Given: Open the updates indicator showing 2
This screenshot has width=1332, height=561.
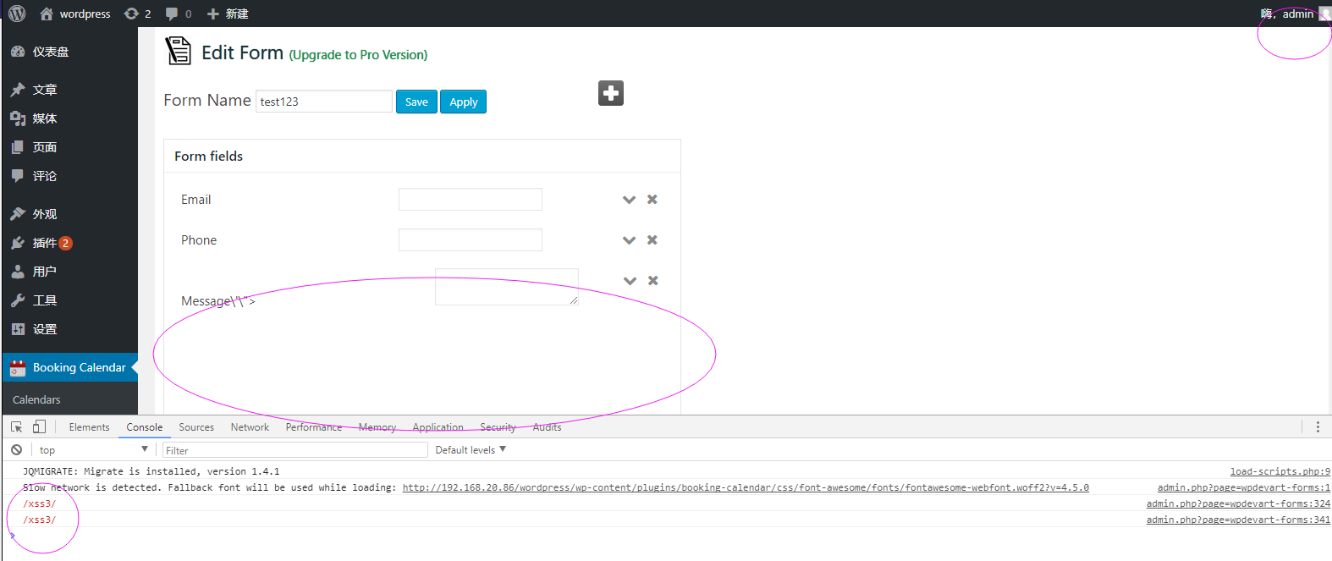Looking at the screenshot, I should [x=137, y=14].
